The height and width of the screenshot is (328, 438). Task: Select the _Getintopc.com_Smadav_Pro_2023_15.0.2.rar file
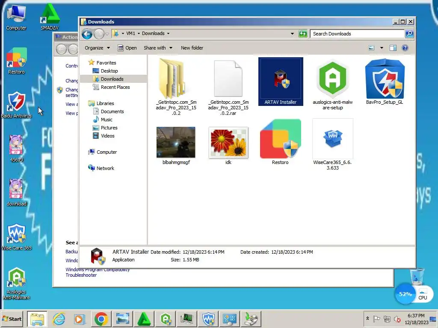pos(228,87)
